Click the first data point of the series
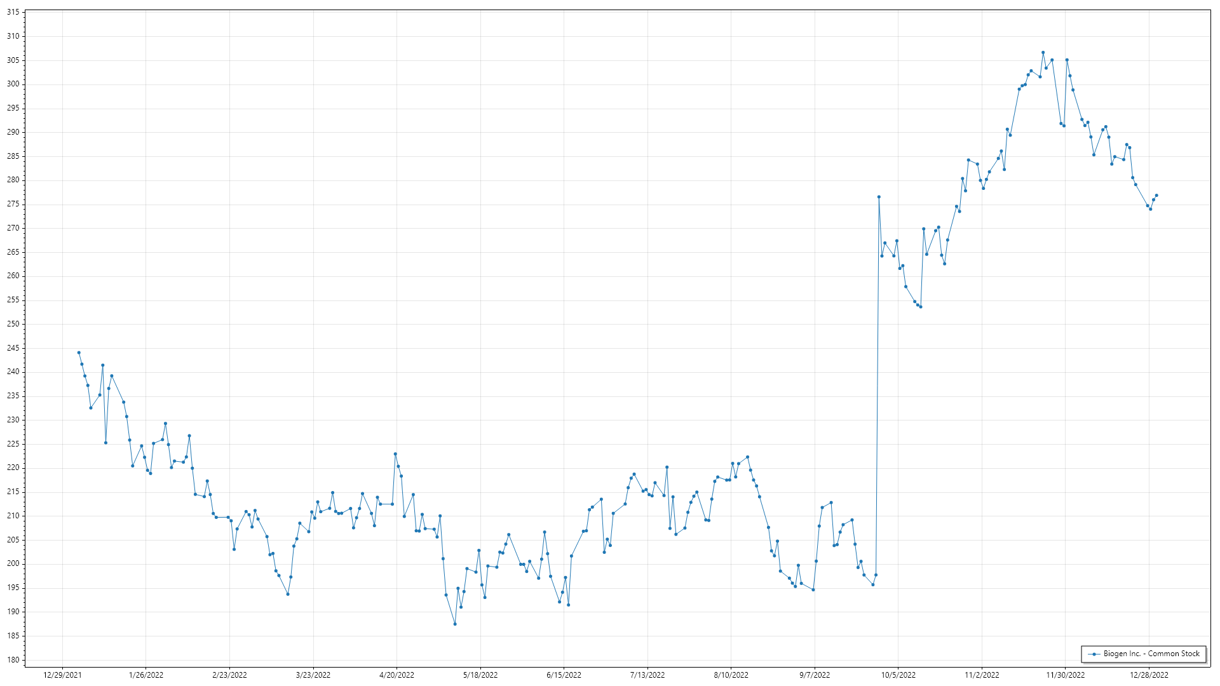Image resolution: width=1220 pixels, height=686 pixels. point(79,353)
